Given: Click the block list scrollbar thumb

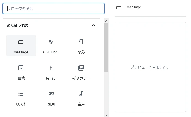Looking at the screenshot, I should [106, 47].
